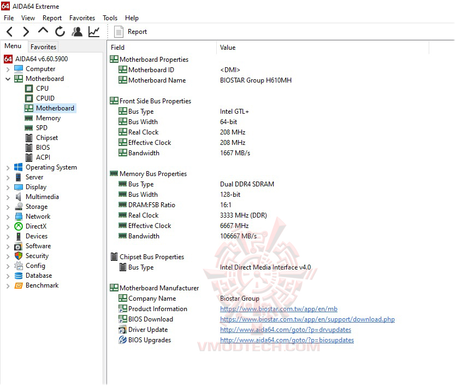Click the Database icon in tree
Viewport: 456px width, 386px height.
[x=19, y=276]
